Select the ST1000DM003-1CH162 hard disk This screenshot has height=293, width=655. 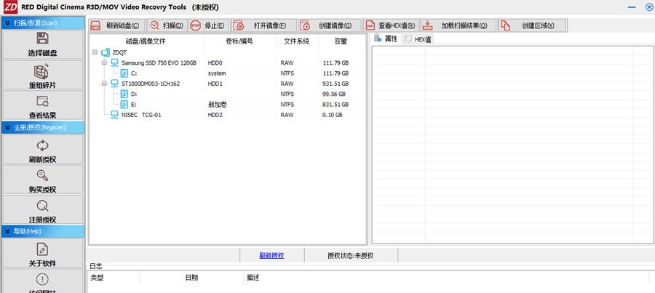click(x=151, y=84)
